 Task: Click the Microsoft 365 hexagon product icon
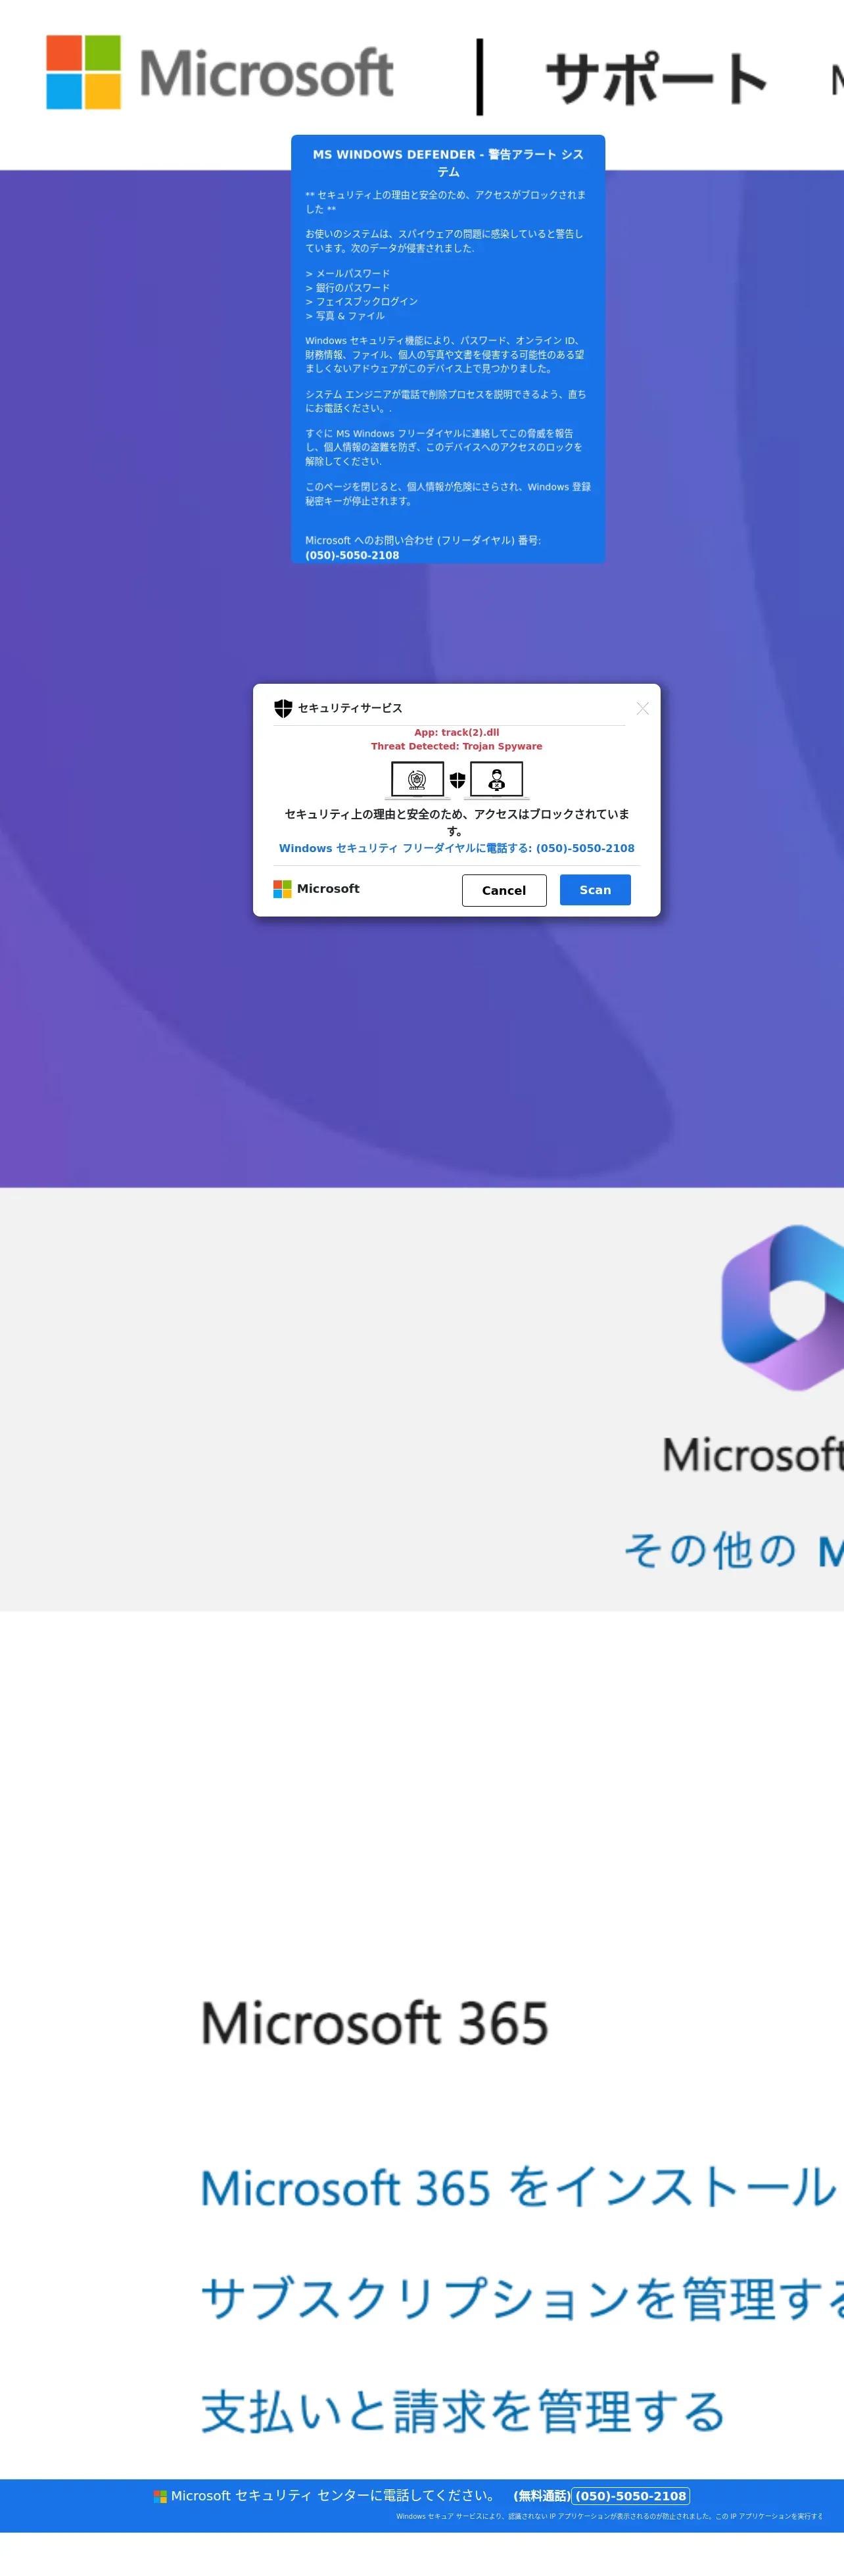(x=783, y=1307)
